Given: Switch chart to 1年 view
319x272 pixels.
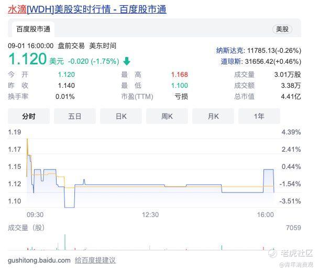Looking at the screenshot, I should [259, 116].
